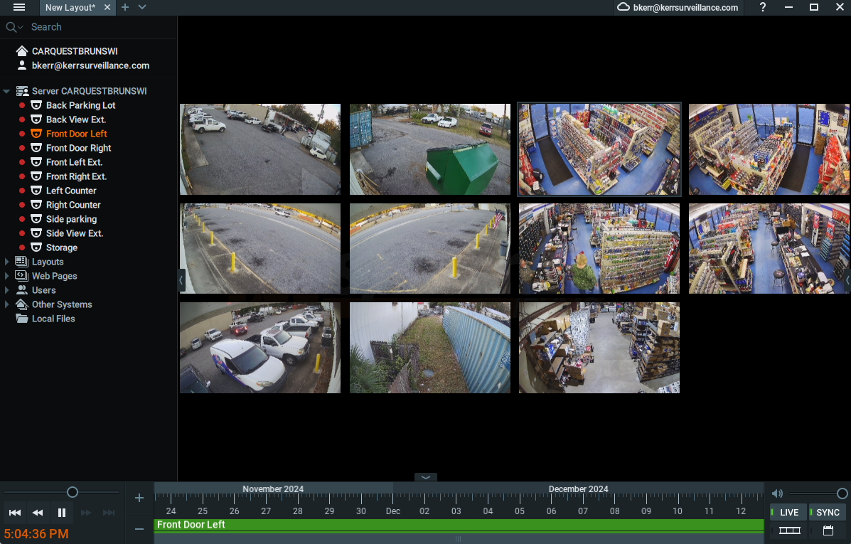The width and height of the screenshot is (851, 544).
Task: Open the calendar panel
Action: (828, 530)
